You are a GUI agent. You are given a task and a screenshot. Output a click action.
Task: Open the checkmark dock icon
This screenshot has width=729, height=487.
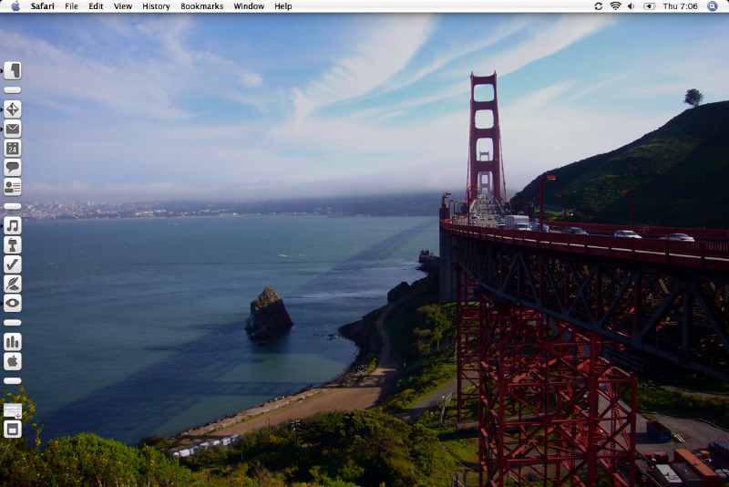point(13,264)
